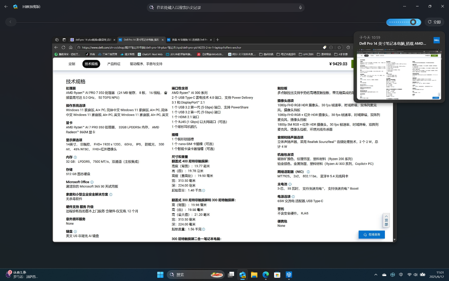The height and width of the screenshot is (281, 449).
Task: Click the Recall back arrow icon
Action: click(x=6, y=7)
